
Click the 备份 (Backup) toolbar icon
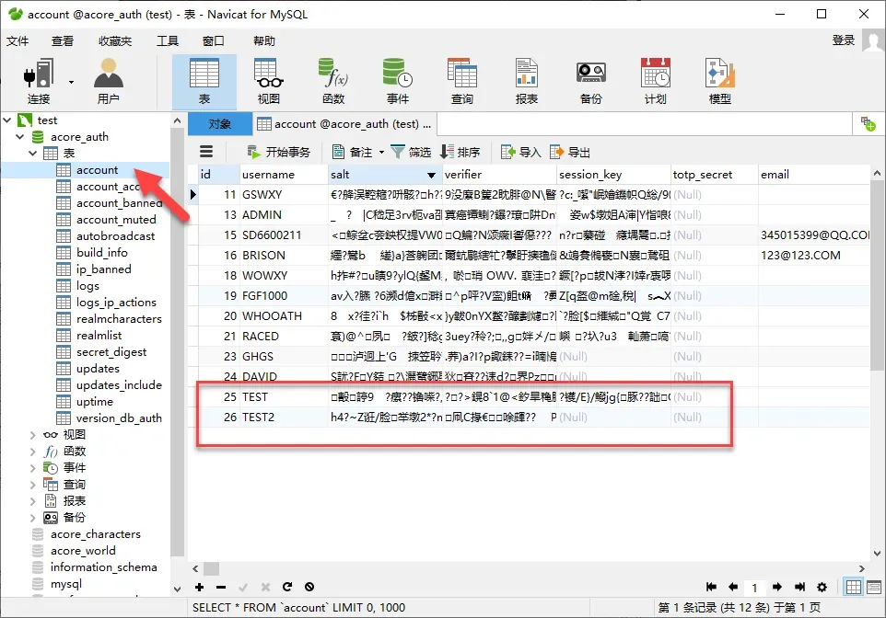point(590,81)
